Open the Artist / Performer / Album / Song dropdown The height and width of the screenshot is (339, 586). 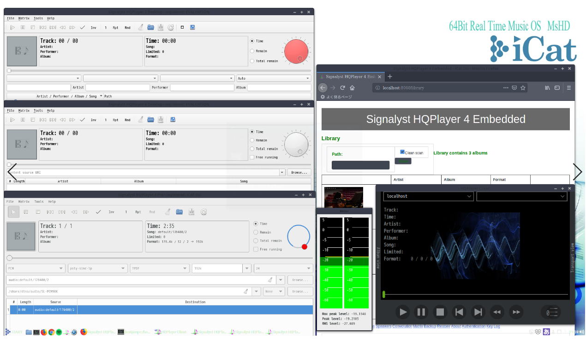coord(69,96)
